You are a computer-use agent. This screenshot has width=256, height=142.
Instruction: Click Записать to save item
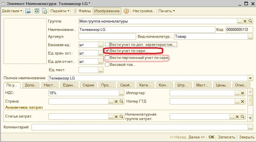point(227,137)
